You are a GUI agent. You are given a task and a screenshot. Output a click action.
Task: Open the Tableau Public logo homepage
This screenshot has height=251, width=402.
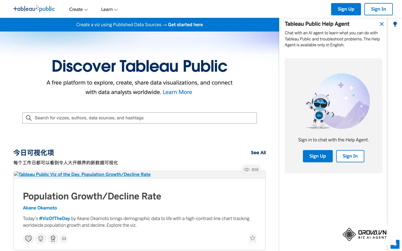click(x=34, y=9)
